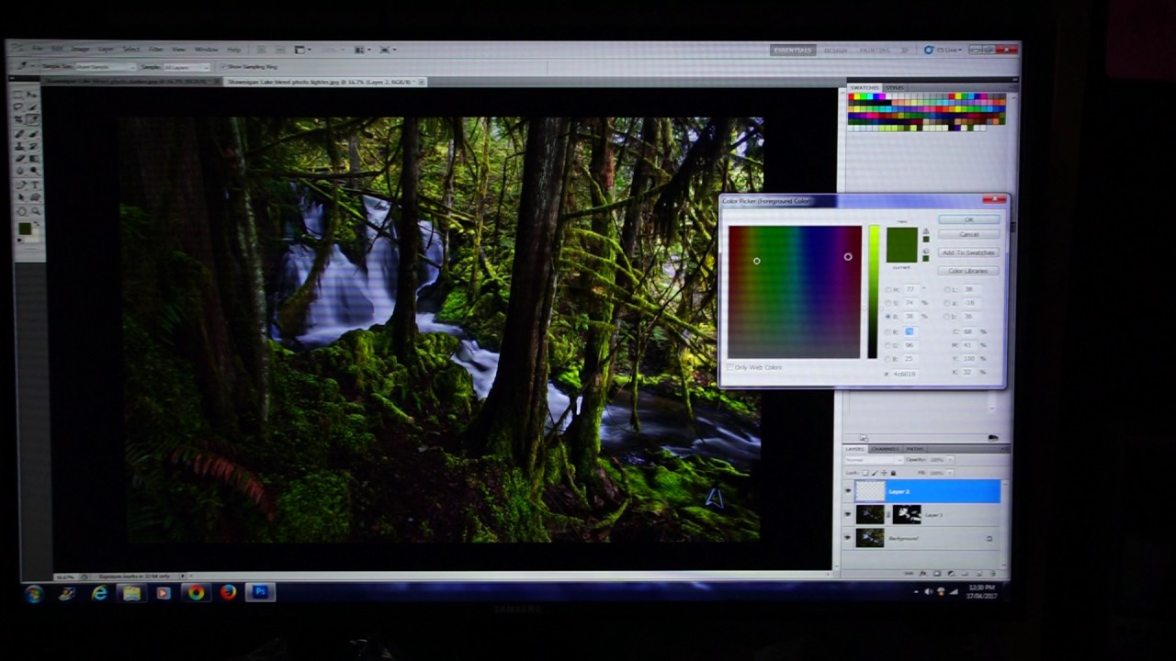
Task: Click the hex color value field
Action: coord(905,374)
